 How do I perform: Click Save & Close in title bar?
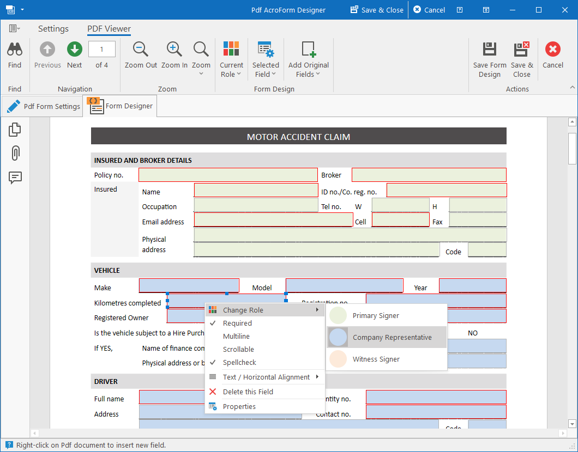click(x=377, y=10)
